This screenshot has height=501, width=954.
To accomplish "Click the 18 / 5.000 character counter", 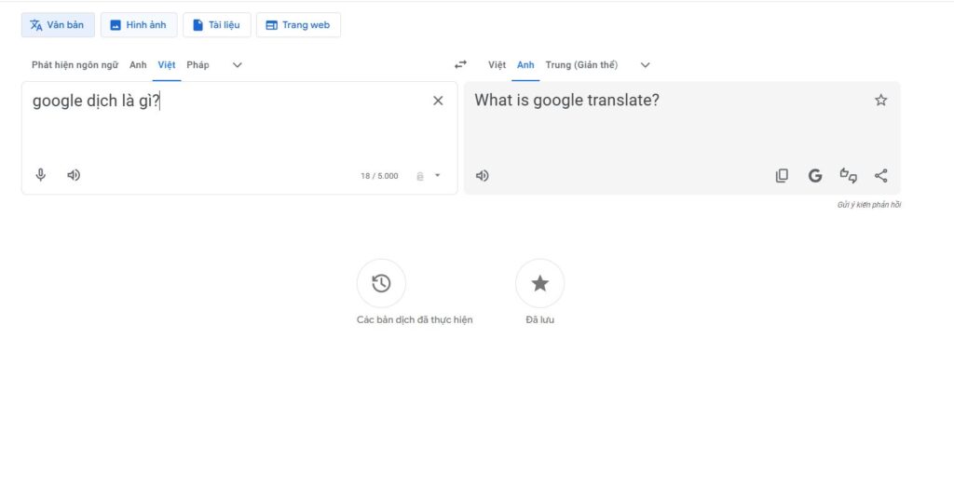I will (x=379, y=176).
